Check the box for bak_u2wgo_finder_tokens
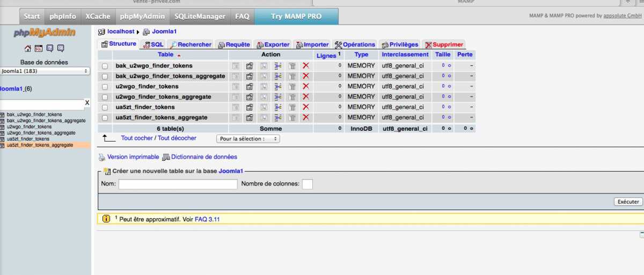The width and height of the screenshot is (644, 275). 105,66
